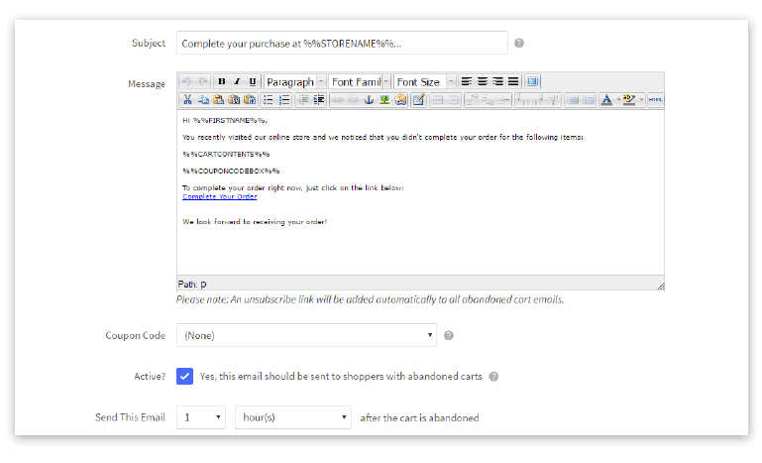Apply italic formatting
762x463 pixels.
(x=237, y=81)
